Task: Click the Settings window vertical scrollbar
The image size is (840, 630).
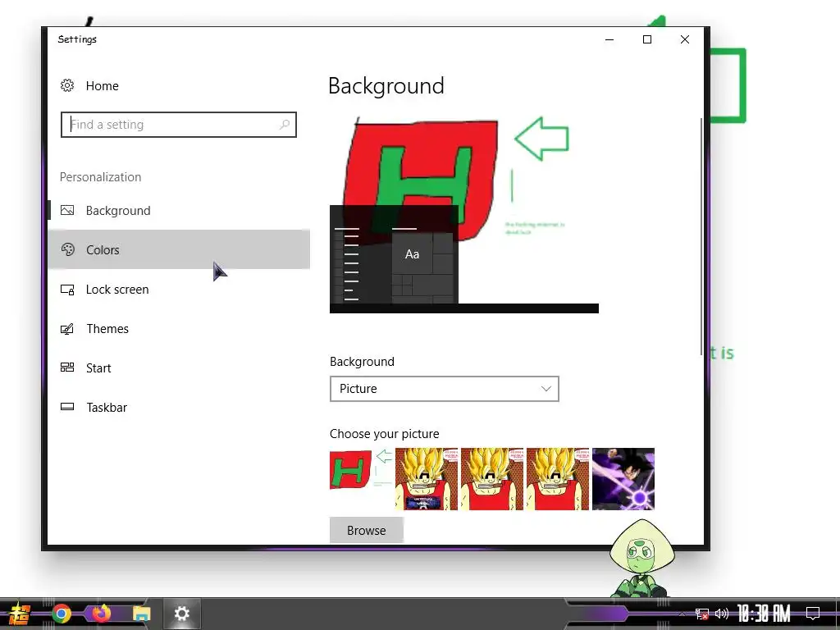Action: click(701, 235)
